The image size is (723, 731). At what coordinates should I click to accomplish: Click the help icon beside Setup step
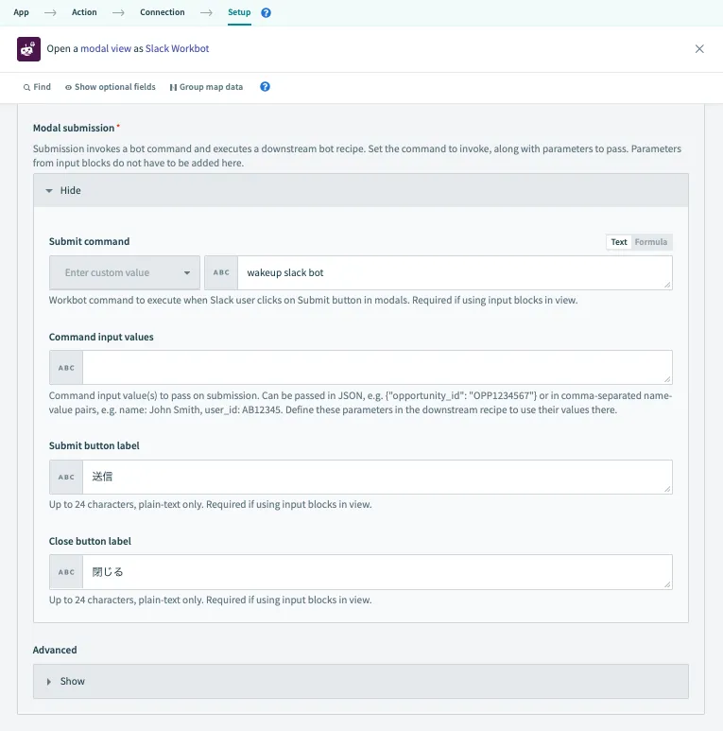pos(266,13)
